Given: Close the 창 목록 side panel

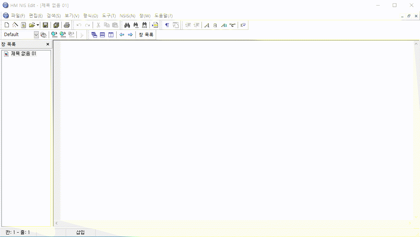Looking at the screenshot, I should (48, 44).
